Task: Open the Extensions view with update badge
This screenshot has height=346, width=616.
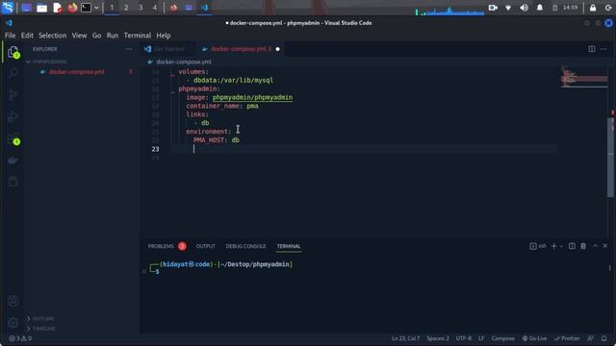Action: [13, 138]
